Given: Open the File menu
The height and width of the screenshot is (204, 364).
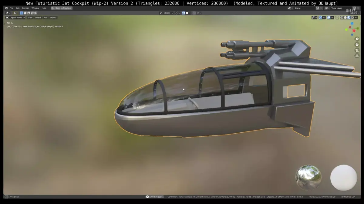Looking at the screenshot, I should (x=12, y=8).
